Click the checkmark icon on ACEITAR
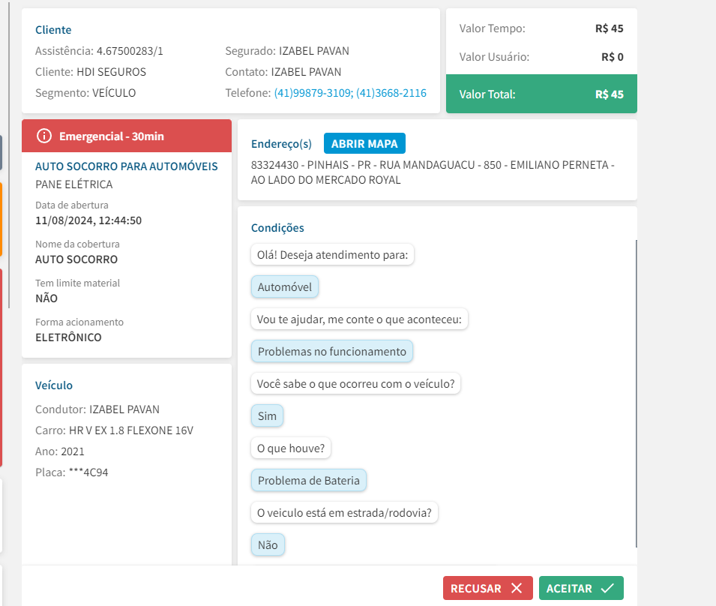 (607, 589)
